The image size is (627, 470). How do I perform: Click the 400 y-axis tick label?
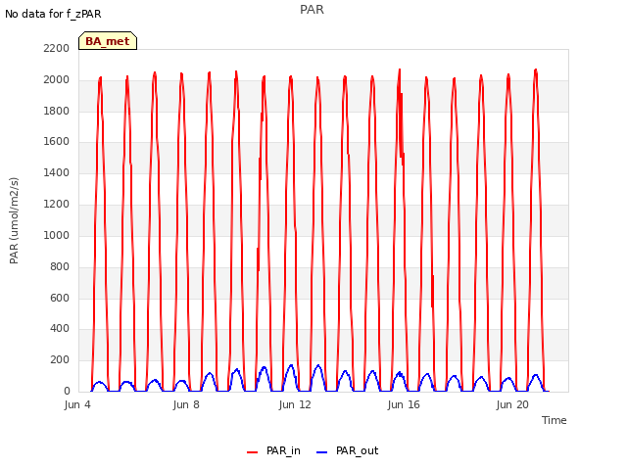coord(60,329)
